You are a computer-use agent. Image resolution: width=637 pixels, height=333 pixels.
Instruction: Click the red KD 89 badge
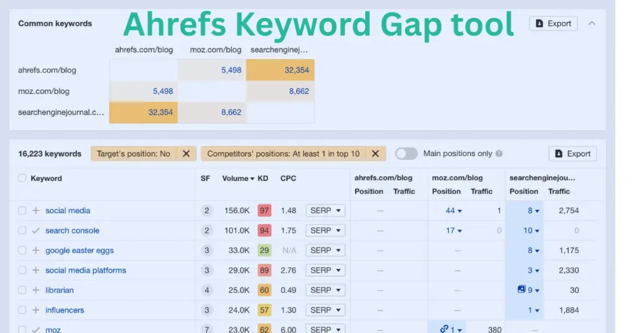264,270
